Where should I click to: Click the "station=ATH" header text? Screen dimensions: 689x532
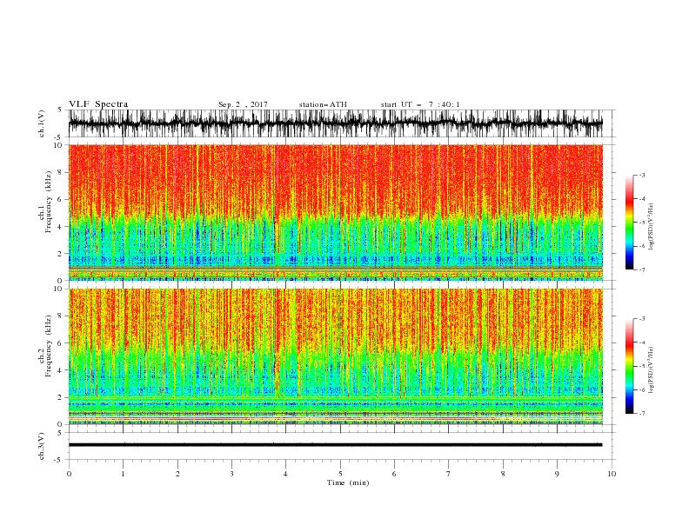pos(323,104)
